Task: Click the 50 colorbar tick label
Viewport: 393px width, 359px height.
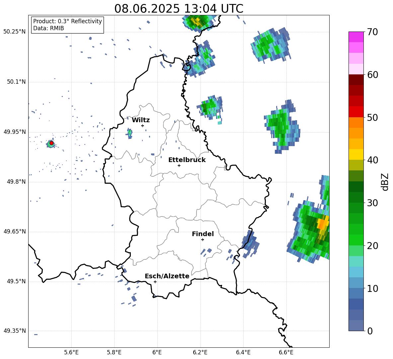Action: pyautogui.click(x=372, y=117)
